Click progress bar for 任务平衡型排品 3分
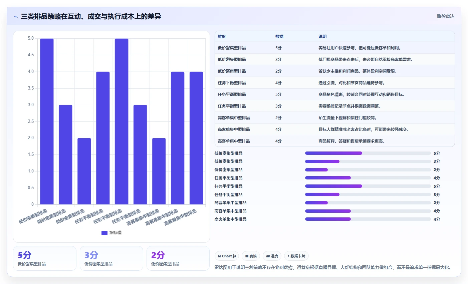The width and height of the screenshot is (468, 284). (368, 194)
